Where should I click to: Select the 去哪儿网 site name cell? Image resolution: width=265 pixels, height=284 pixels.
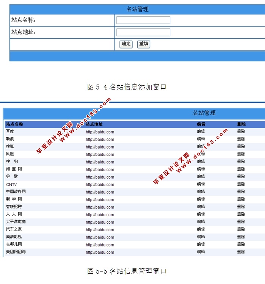click(x=14, y=244)
